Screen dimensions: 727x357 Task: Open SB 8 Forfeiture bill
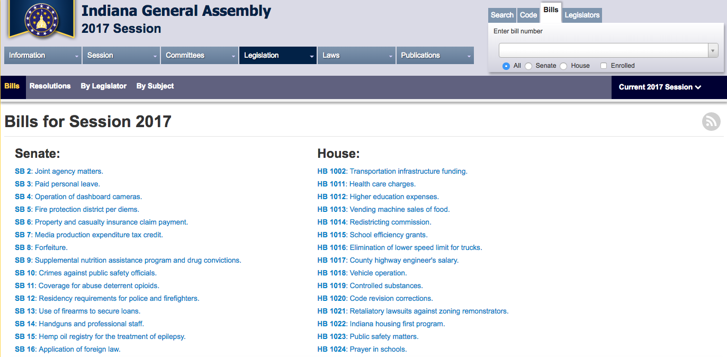tap(41, 248)
